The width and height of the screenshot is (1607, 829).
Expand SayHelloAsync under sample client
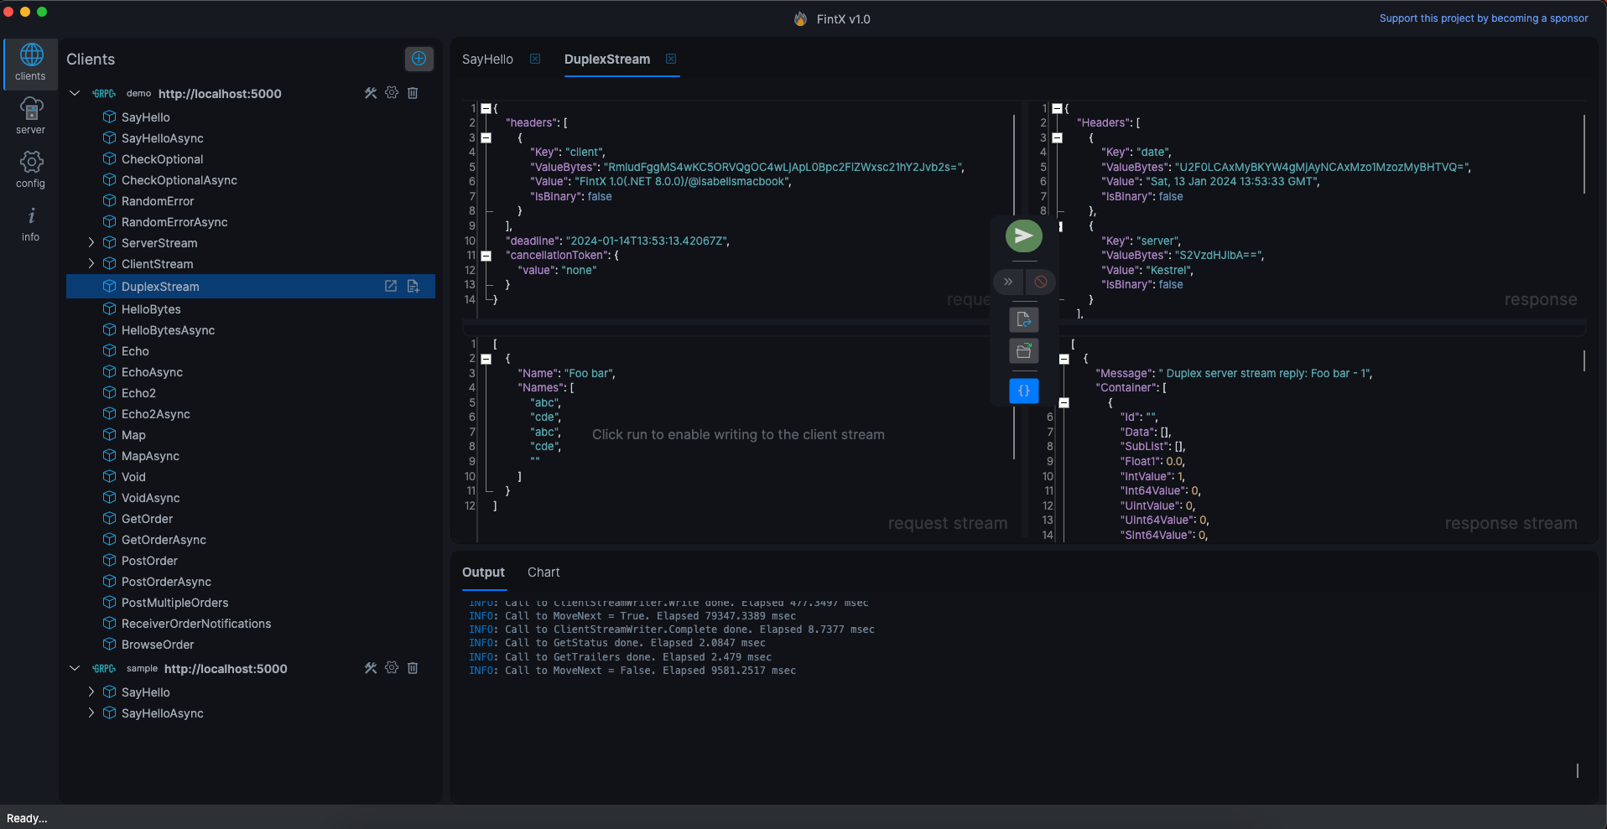click(x=91, y=712)
